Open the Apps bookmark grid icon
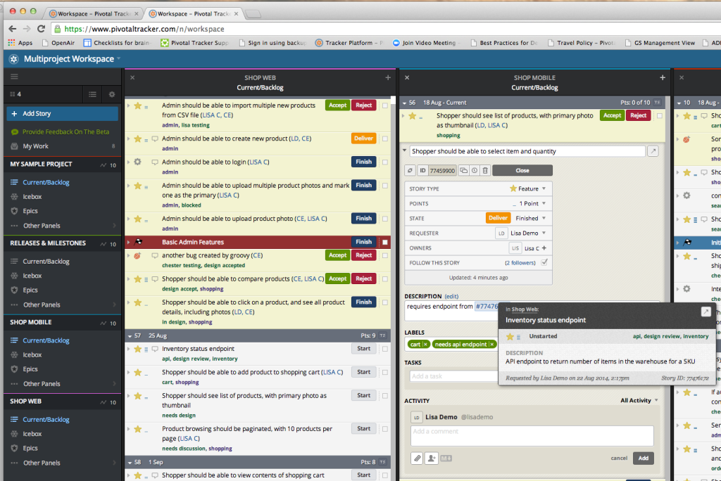Viewport: 721px width, 481px height. click(11, 43)
